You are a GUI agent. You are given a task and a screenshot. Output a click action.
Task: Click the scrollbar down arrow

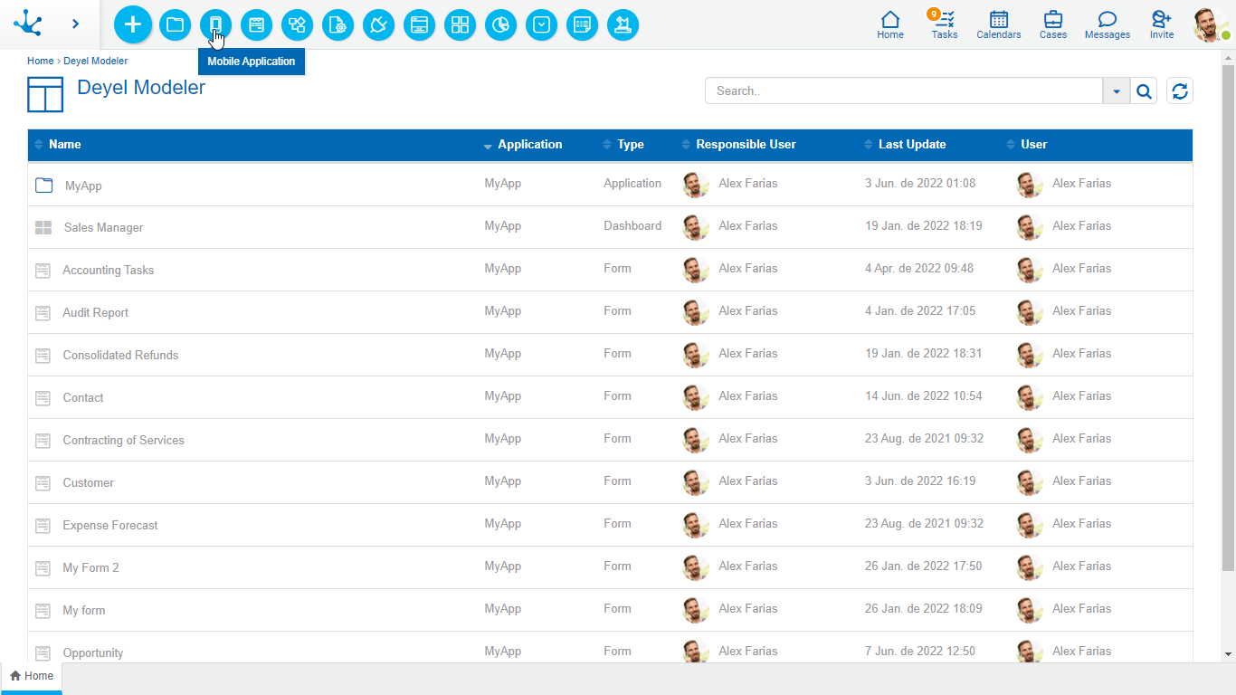click(1228, 653)
